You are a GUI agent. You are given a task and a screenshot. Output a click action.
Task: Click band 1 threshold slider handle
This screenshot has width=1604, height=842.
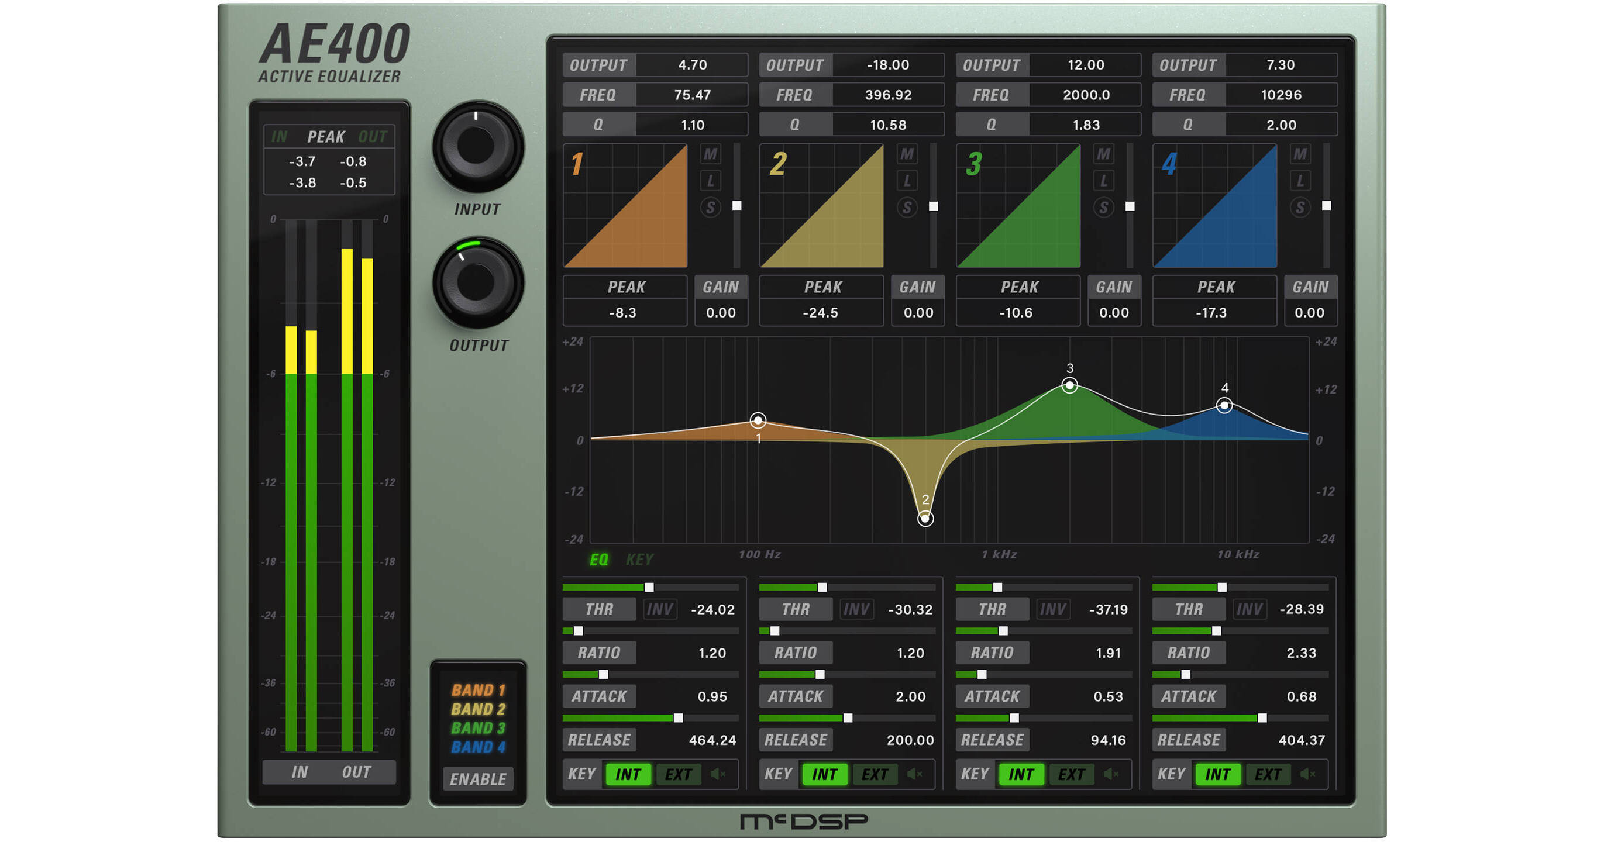pos(649,588)
